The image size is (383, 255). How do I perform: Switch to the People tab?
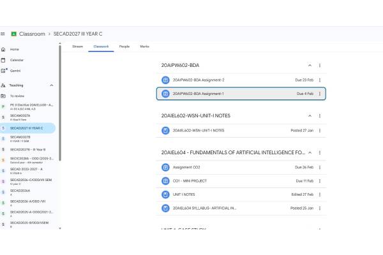(124, 47)
